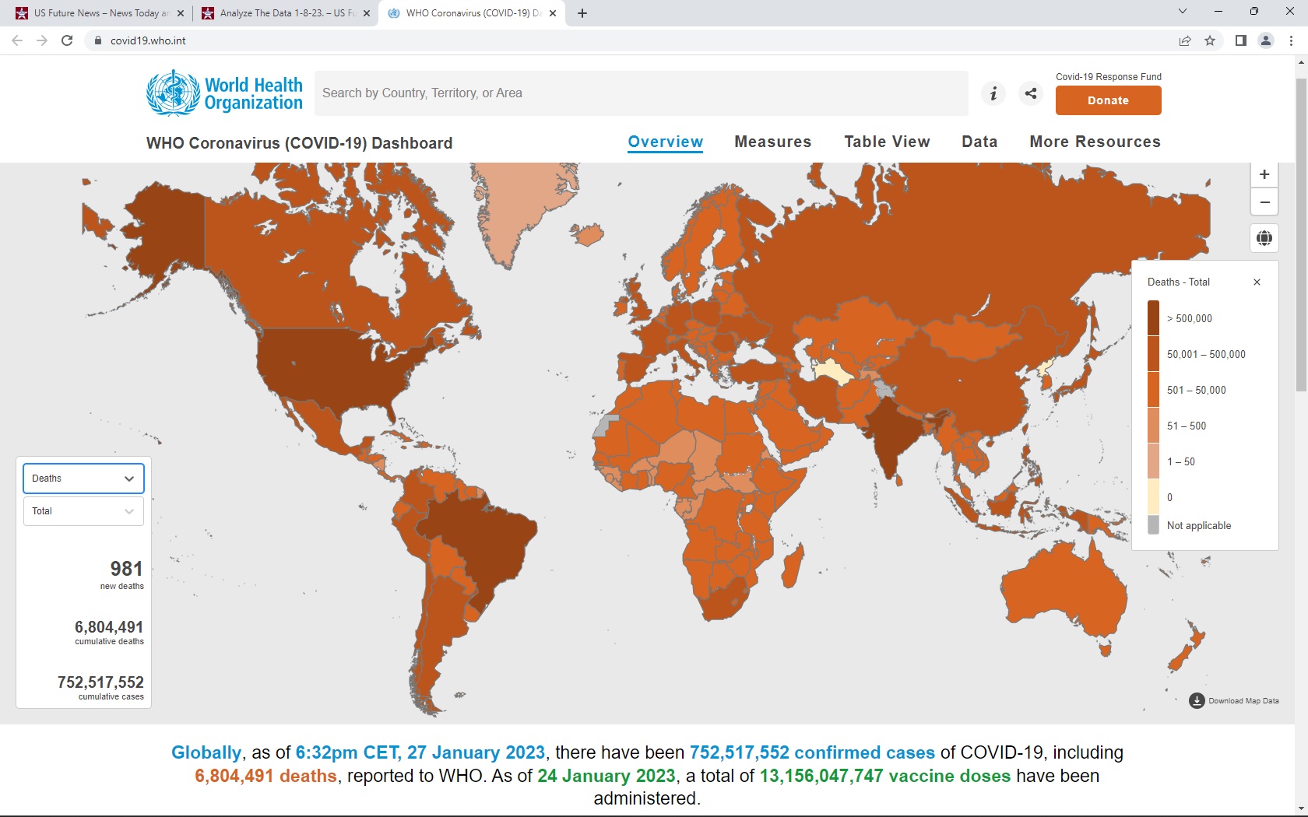Screen dimensions: 1308x817
Task: Open the More Resources menu item
Action: pyautogui.click(x=1095, y=142)
